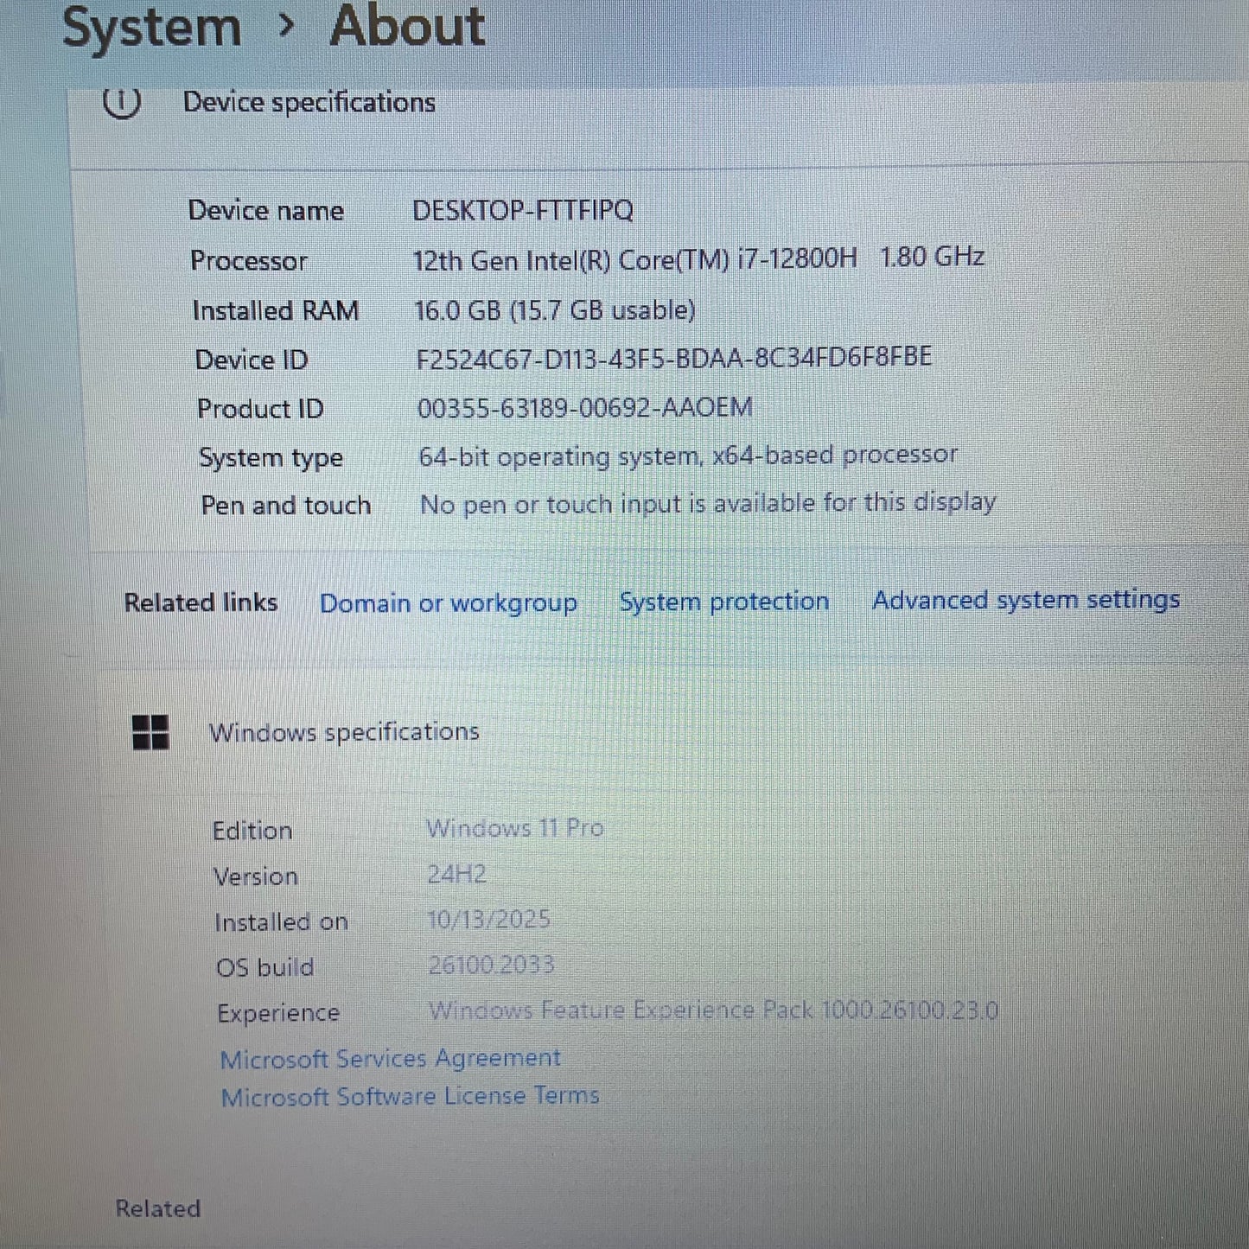
Task: Select the device name DESKTOP-FTTFIPQ
Action: click(x=522, y=208)
